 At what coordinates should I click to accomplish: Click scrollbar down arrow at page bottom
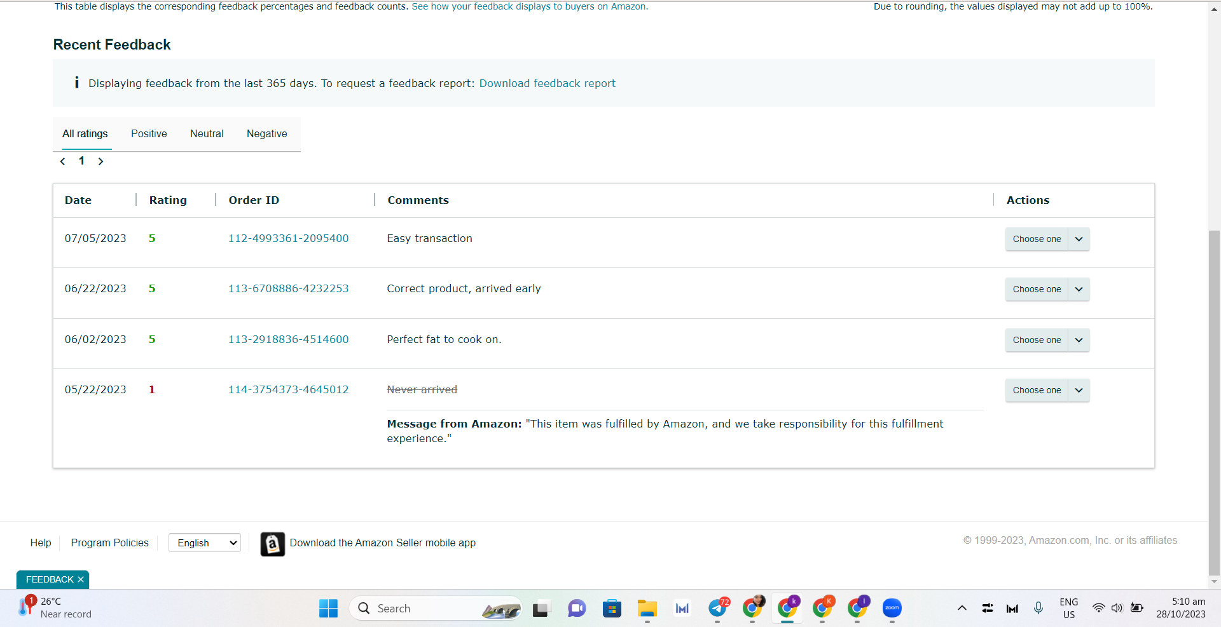(1214, 581)
